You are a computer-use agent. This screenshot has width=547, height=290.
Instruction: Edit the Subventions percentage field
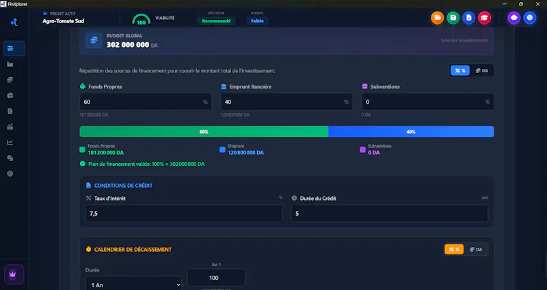tap(428, 102)
